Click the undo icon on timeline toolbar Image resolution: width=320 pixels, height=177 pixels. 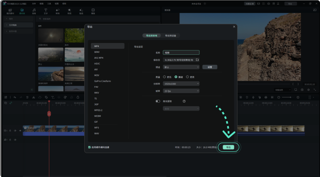click(14, 97)
